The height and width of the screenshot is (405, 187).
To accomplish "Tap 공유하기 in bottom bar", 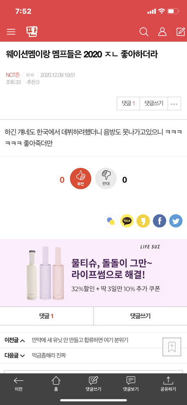I will (168, 385).
